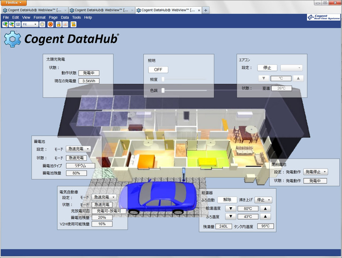Click the 照度 illuminance slider handle
Image resolution: width=342 pixels, height=258 pixels.
click(x=163, y=79)
